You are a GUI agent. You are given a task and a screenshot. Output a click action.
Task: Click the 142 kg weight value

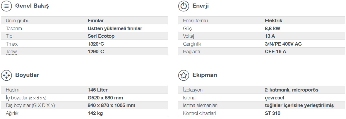point(95,113)
